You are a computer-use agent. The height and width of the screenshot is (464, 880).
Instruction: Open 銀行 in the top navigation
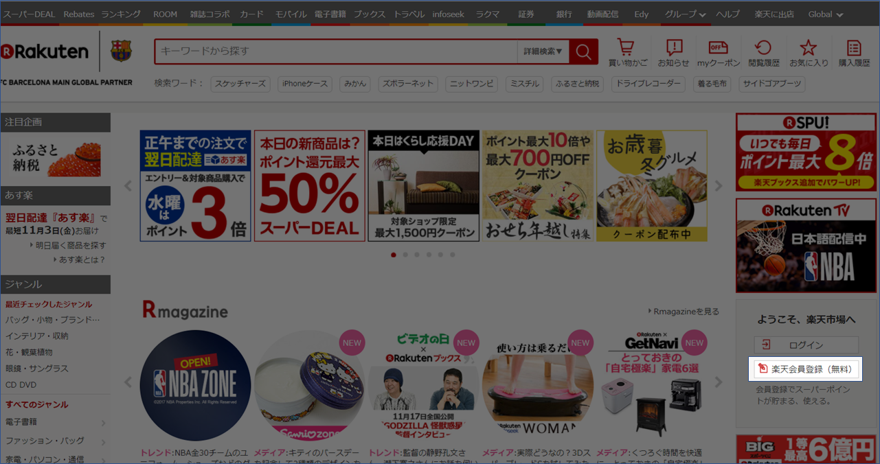(x=564, y=14)
